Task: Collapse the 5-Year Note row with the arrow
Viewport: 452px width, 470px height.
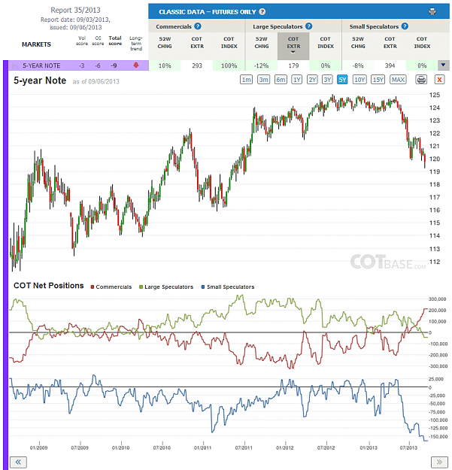Action: click(x=443, y=65)
